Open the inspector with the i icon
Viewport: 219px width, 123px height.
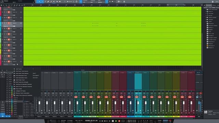coord(4,5)
